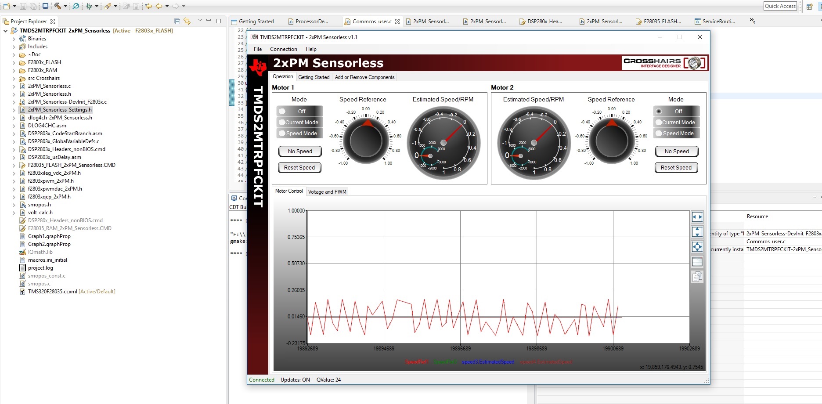
Task: Open the Build hammer dropdown arrow
Action: (65, 6)
